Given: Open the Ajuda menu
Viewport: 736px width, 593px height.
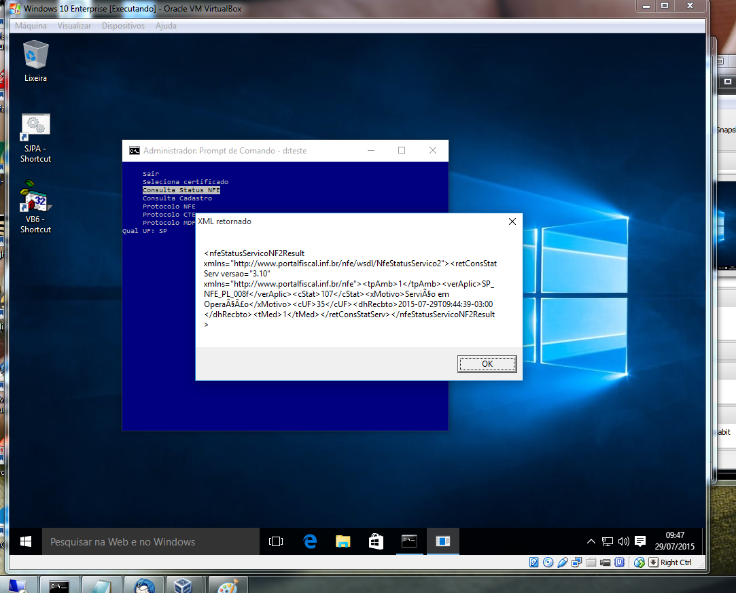Looking at the screenshot, I should (166, 26).
